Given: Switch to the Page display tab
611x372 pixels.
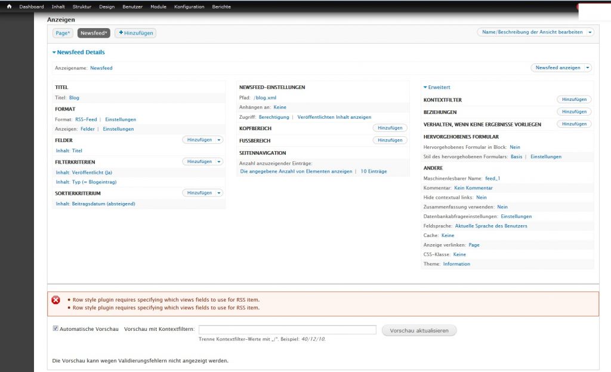Looking at the screenshot, I should [63, 33].
